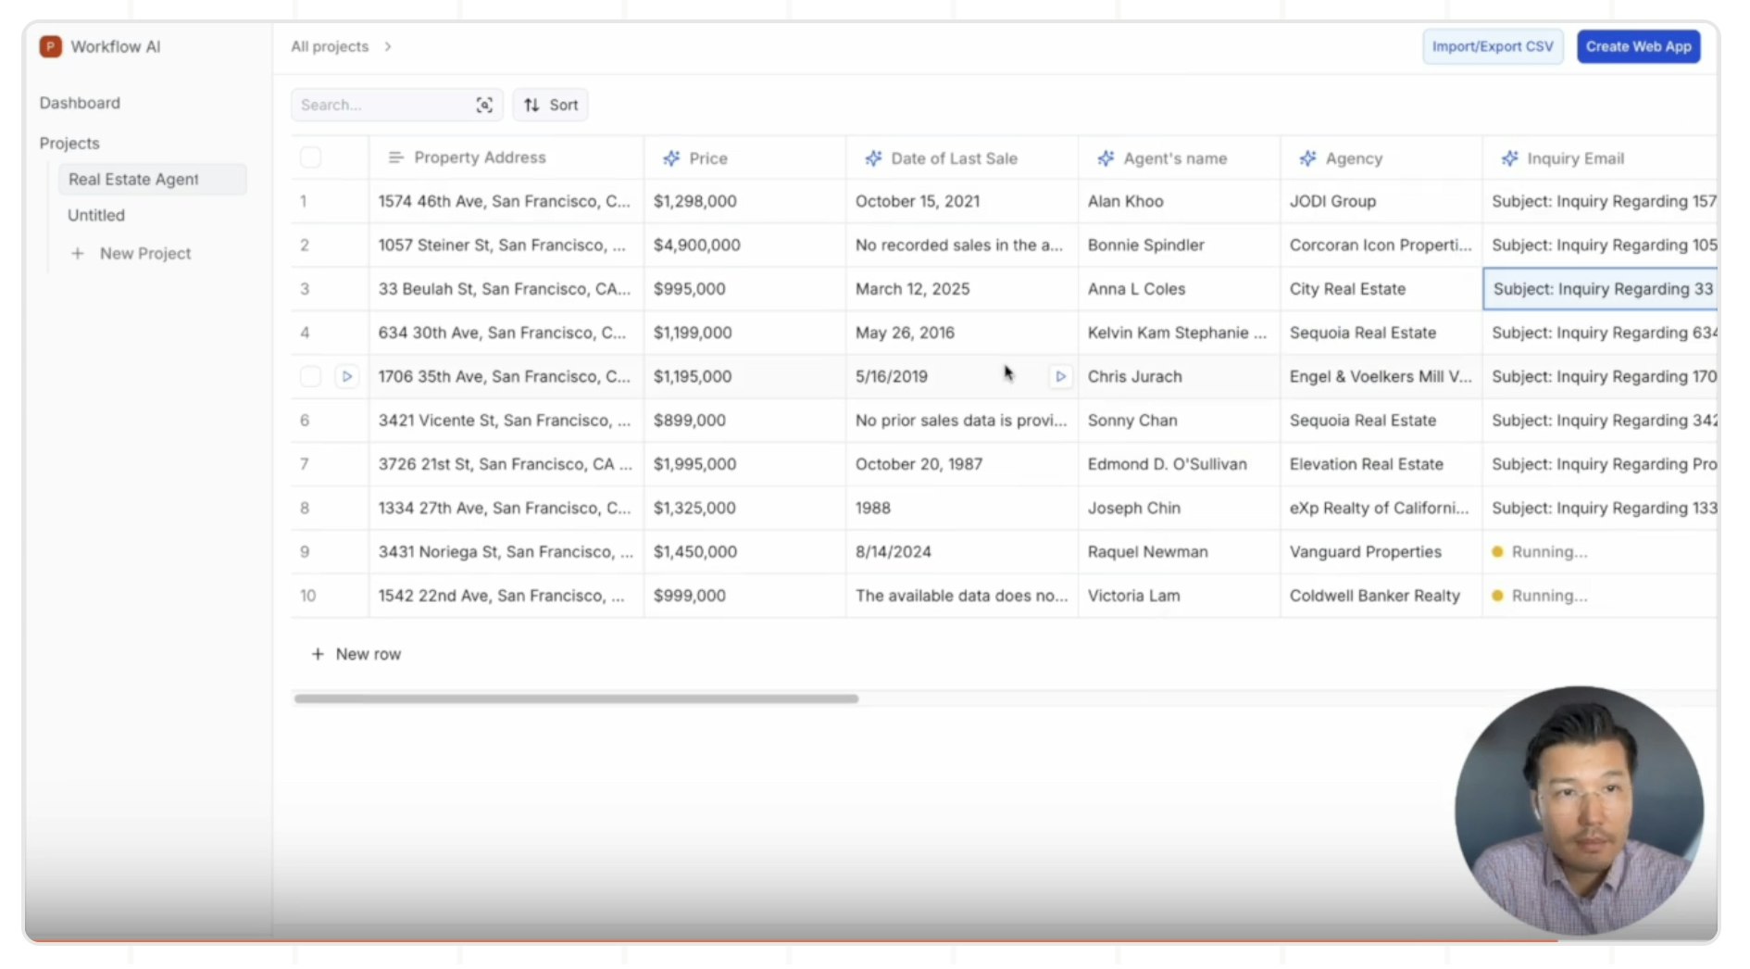Click cell 1057 Steiner St, San Francisco

coord(506,245)
